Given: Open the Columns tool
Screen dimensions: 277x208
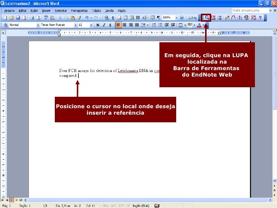Looking at the screenshot, I should [x=138, y=18].
